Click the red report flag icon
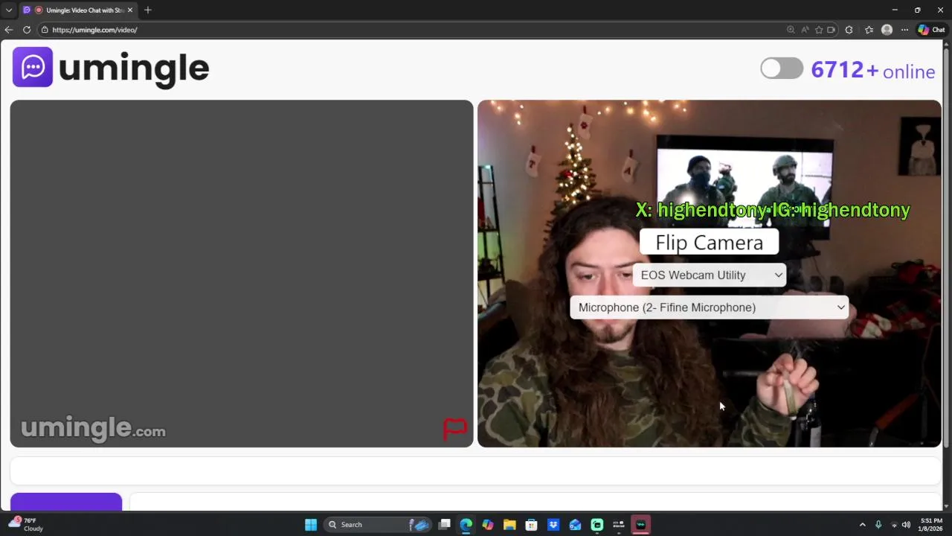Image resolution: width=952 pixels, height=536 pixels. pos(454,429)
